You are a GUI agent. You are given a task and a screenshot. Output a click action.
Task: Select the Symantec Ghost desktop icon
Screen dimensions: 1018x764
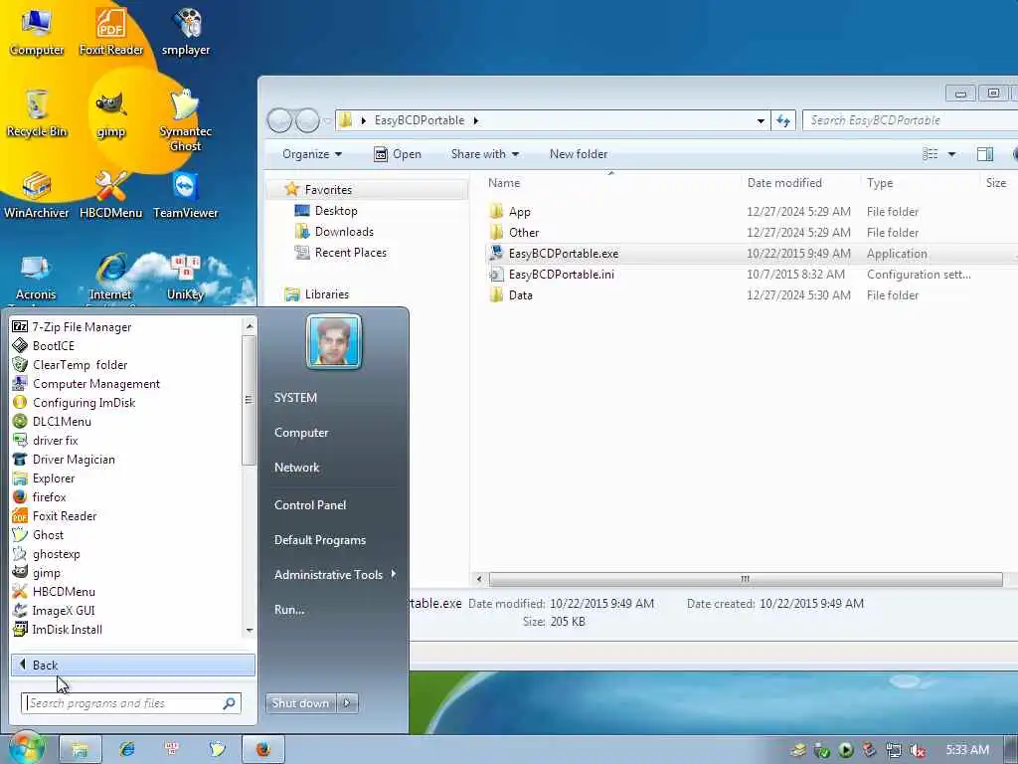coord(186,119)
